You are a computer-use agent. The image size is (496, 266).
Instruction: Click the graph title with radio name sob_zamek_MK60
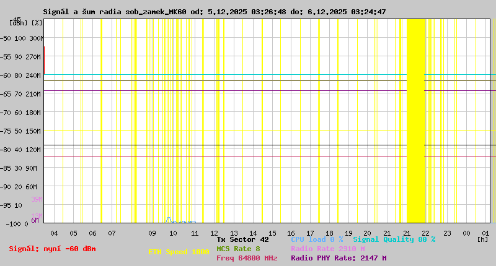point(215,12)
